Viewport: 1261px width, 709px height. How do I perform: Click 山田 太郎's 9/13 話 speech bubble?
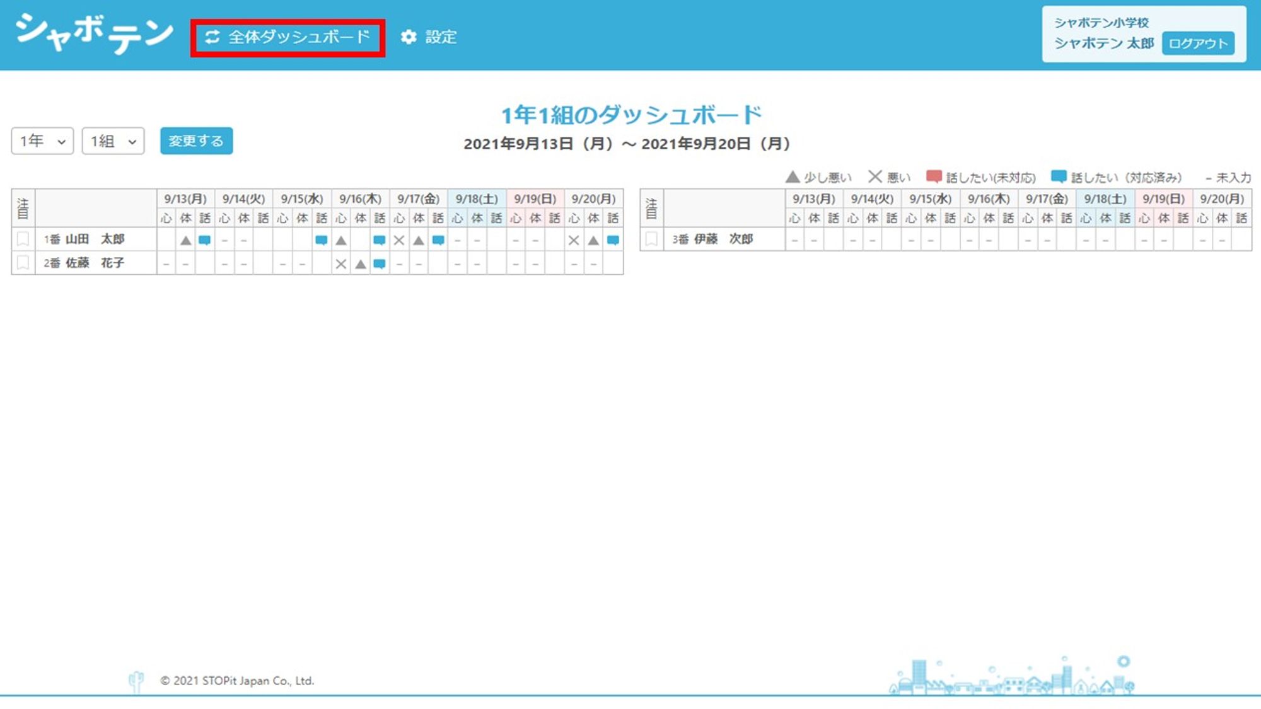click(205, 240)
